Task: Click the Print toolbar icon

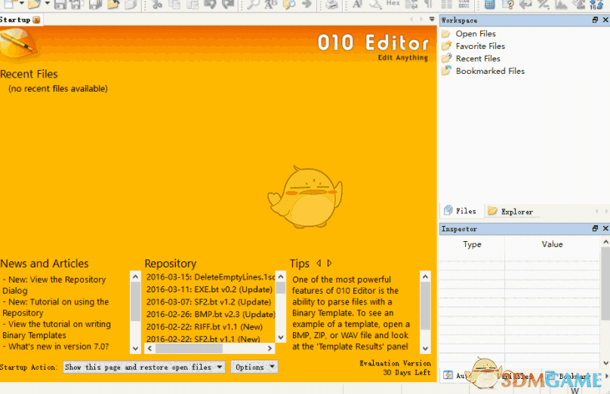Action: pos(331,5)
